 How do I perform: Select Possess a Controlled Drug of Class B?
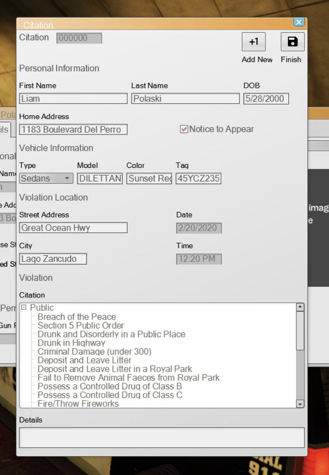click(x=110, y=386)
